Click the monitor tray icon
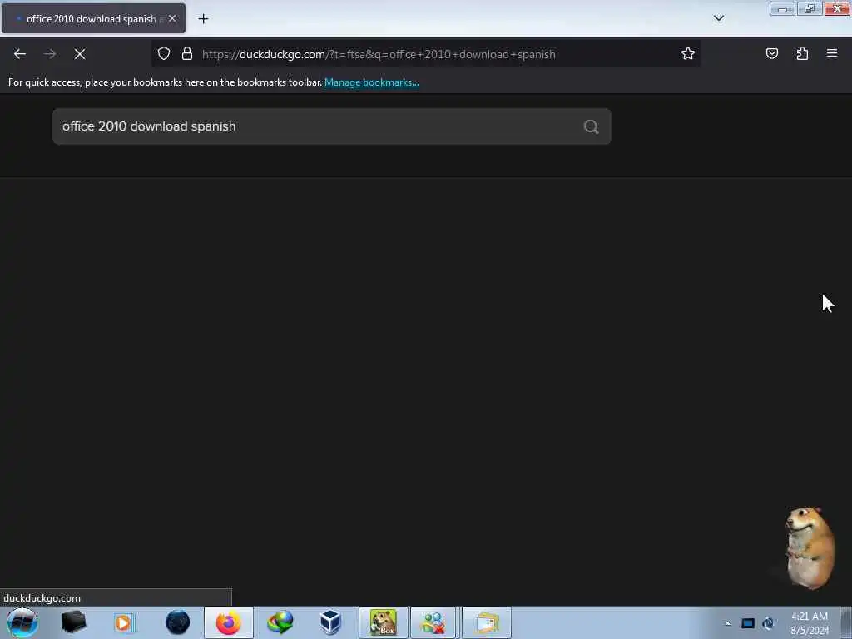Image resolution: width=852 pixels, height=639 pixels. coord(748,623)
